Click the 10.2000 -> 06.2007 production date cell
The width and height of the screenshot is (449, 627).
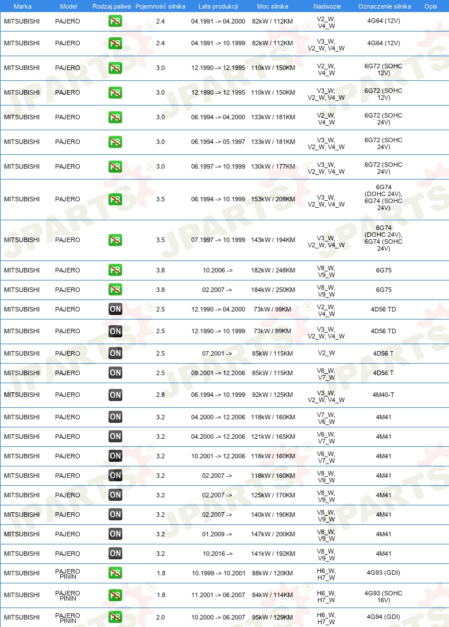(218, 617)
